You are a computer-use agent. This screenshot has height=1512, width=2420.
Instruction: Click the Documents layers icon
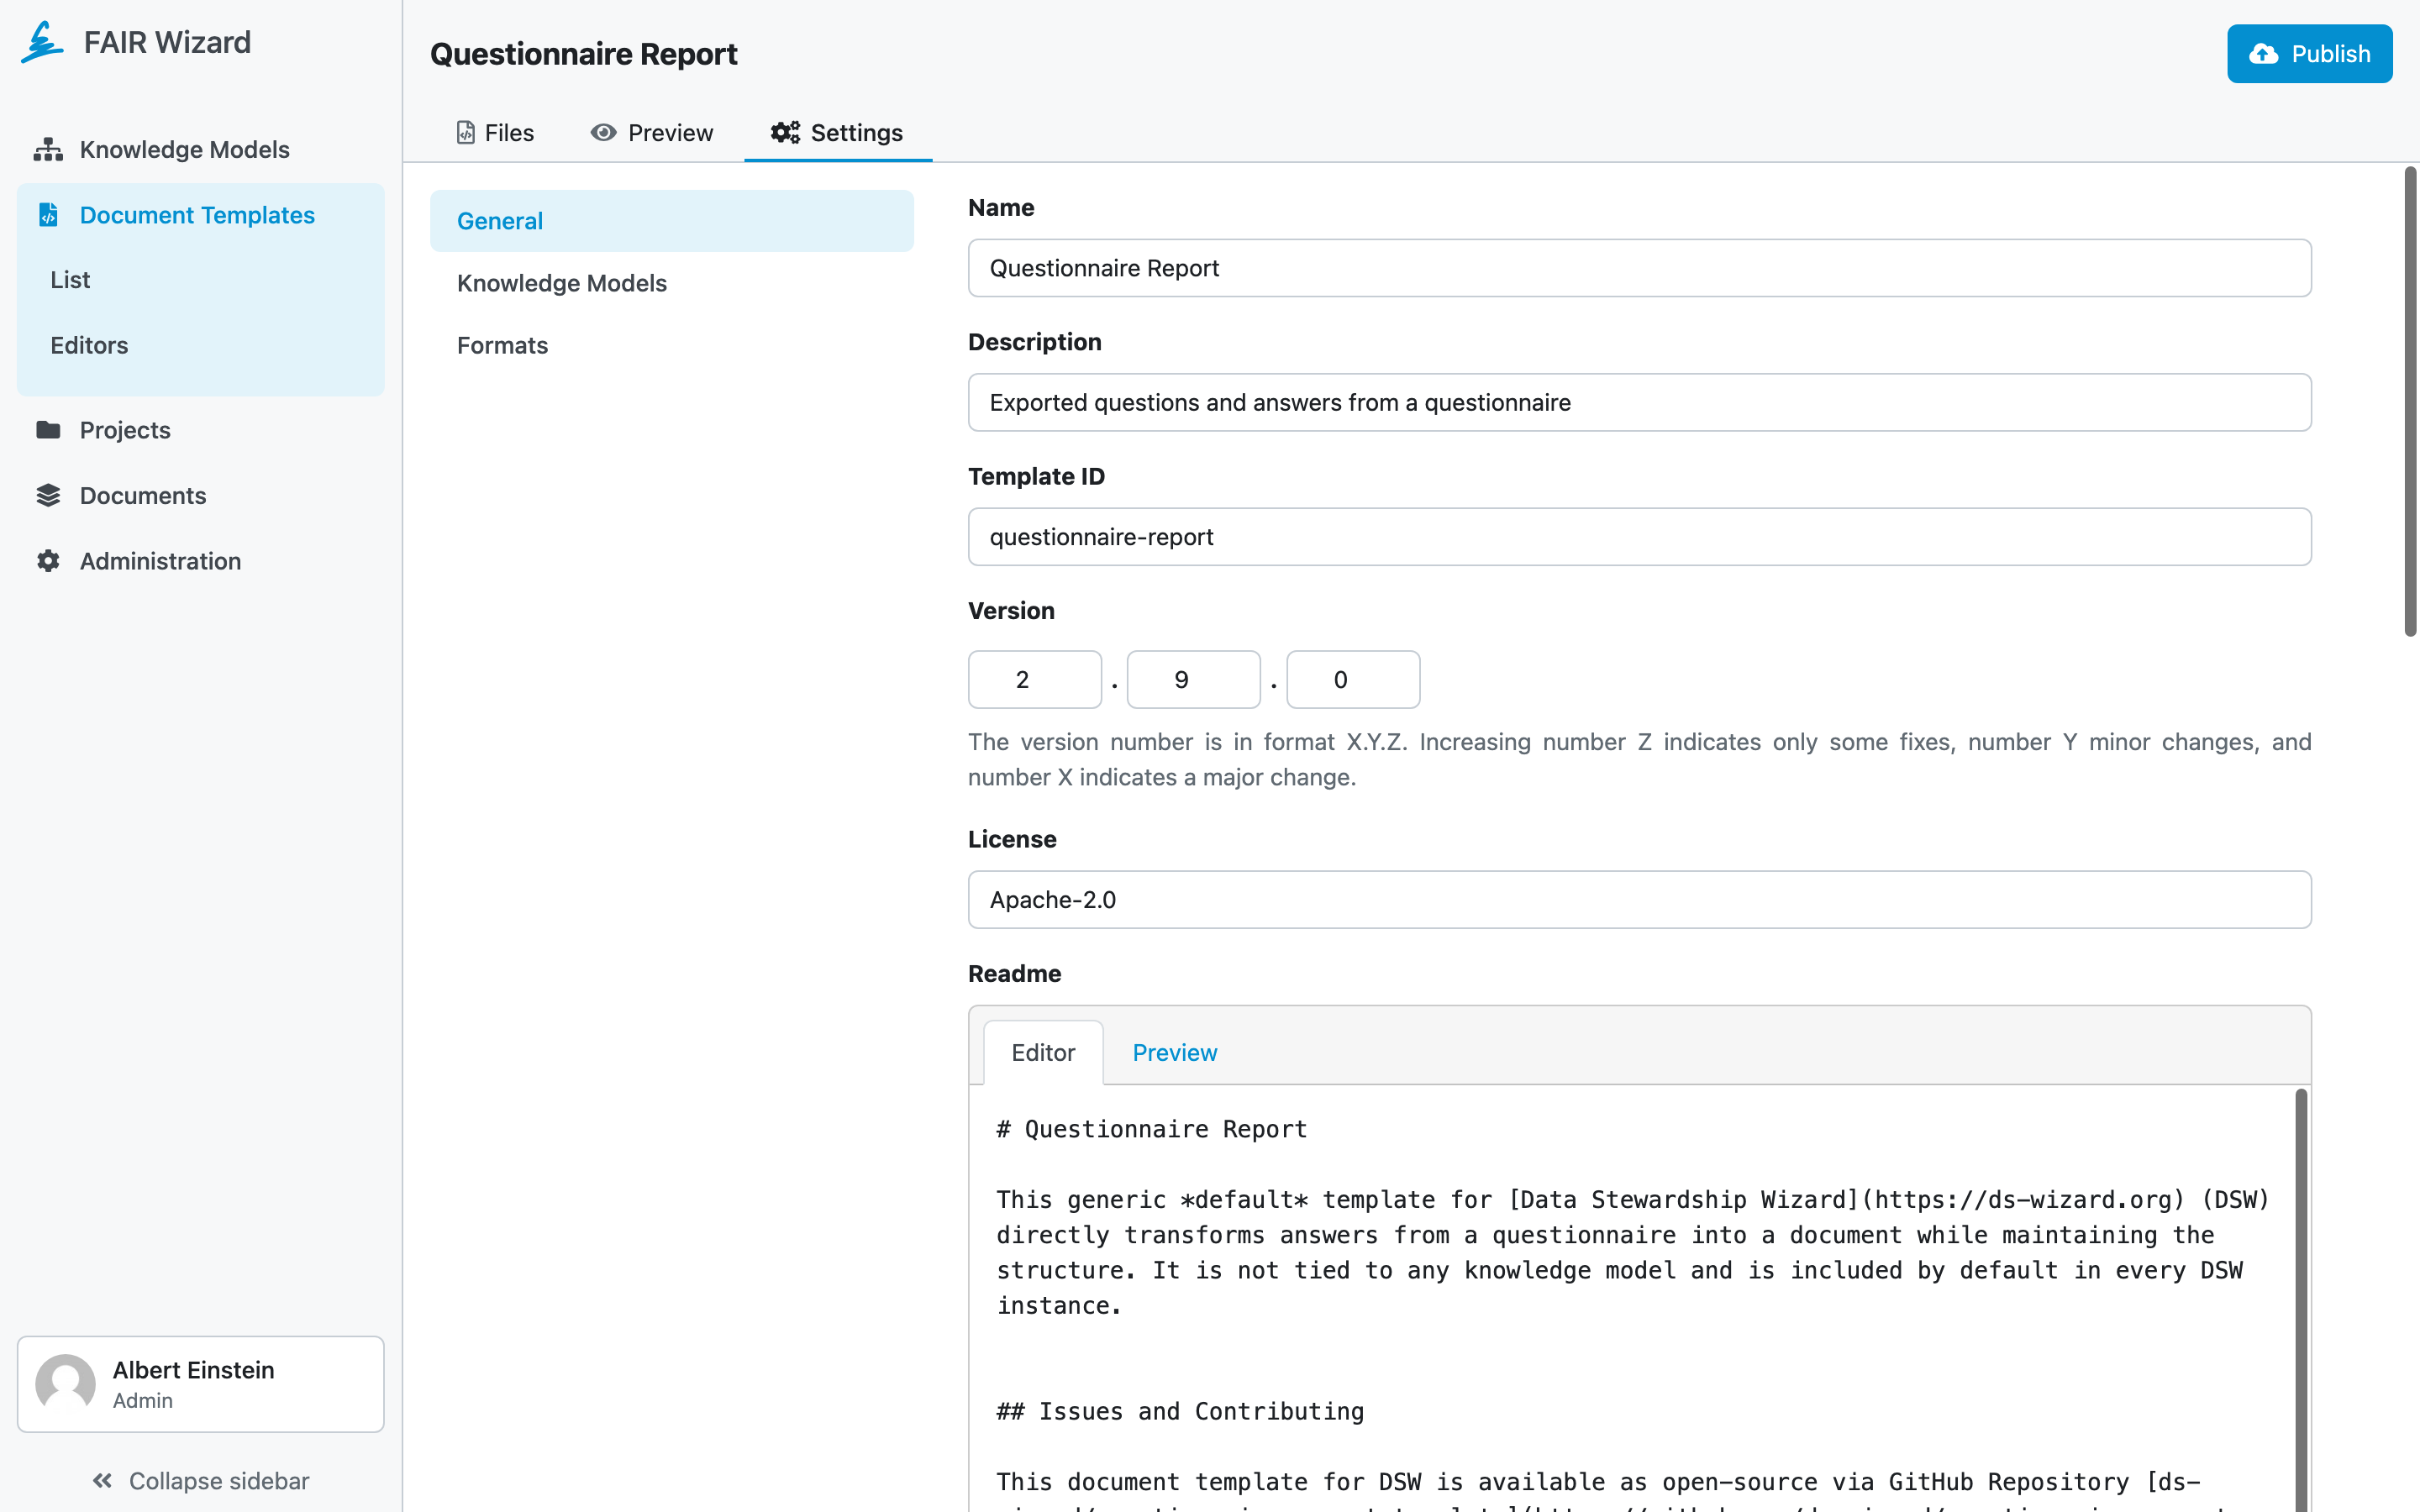48,495
